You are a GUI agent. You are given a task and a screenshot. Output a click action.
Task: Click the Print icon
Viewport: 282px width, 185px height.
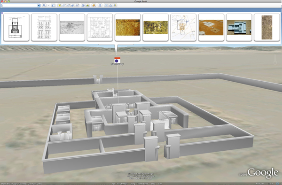(x=110, y=5)
